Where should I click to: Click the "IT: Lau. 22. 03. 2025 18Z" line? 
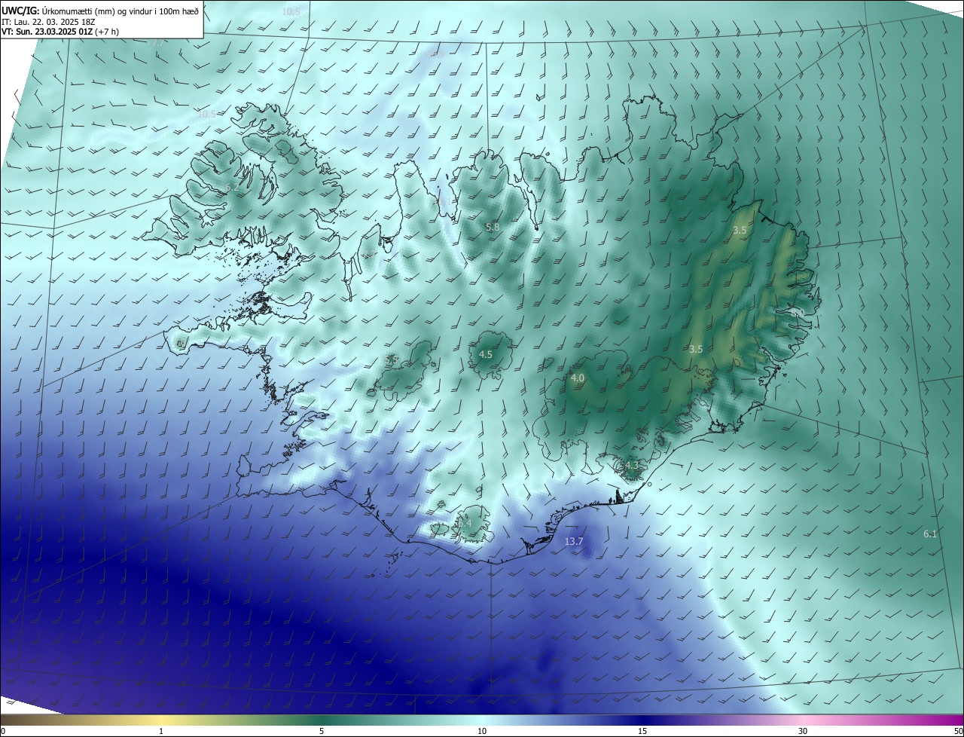pyautogui.click(x=48, y=22)
